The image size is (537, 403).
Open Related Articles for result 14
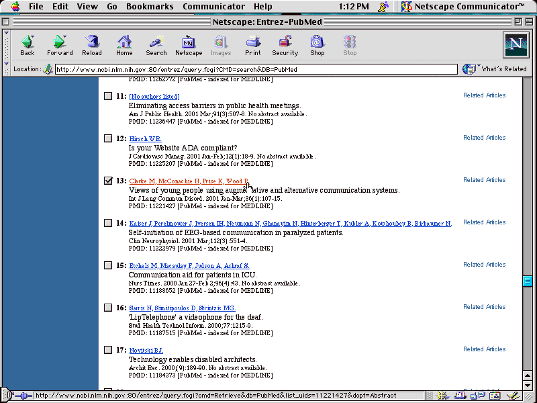click(484, 222)
